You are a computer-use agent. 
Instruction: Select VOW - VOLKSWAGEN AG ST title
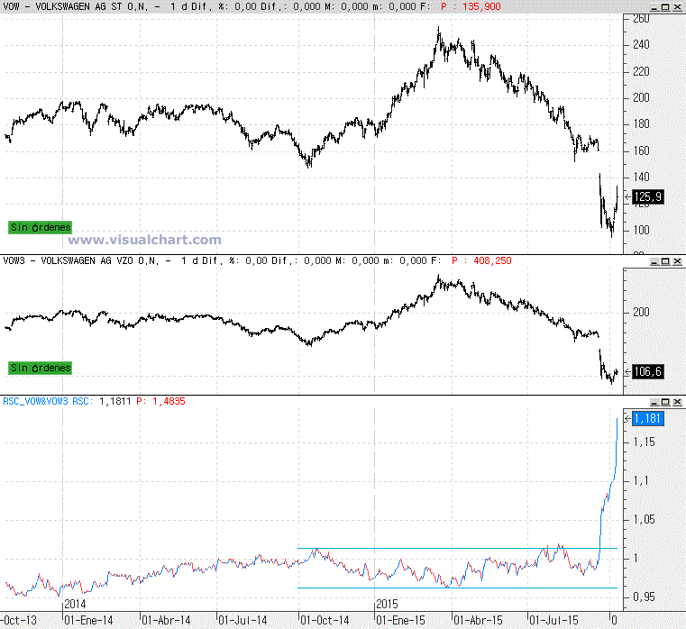pyautogui.click(x=75, y=6)
